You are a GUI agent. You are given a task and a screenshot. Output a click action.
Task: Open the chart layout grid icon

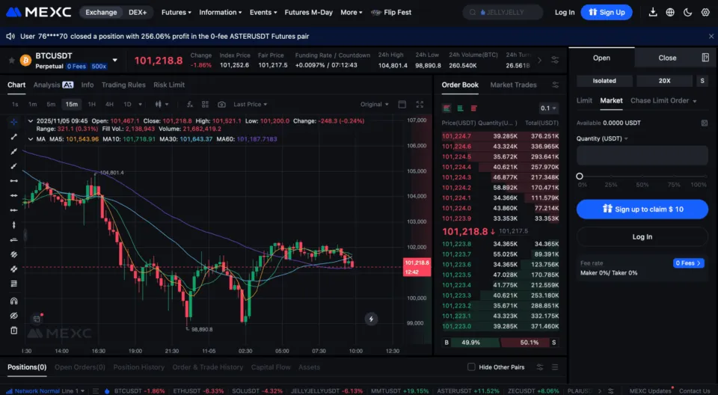click(x=205, y=105)
